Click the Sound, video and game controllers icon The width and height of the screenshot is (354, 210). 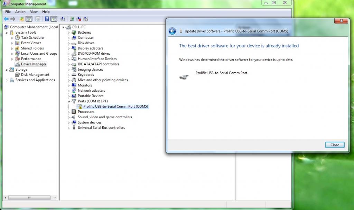coord(74,117)
